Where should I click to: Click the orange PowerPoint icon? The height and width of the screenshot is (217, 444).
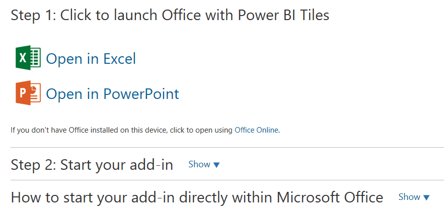[x=28, y=93]
